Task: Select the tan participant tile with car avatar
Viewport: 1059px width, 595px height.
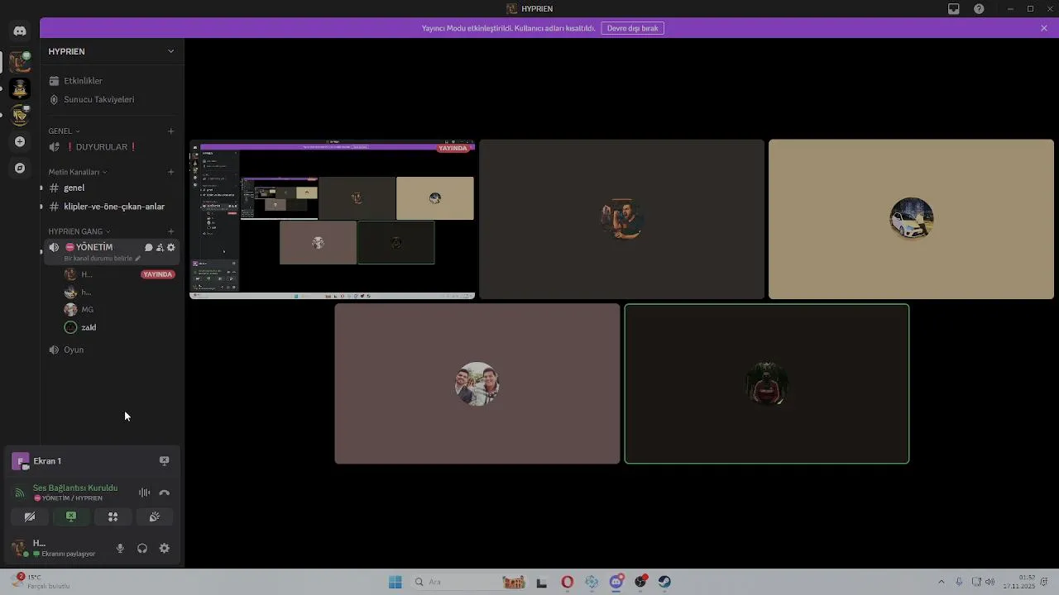Action: pos(911,219)
